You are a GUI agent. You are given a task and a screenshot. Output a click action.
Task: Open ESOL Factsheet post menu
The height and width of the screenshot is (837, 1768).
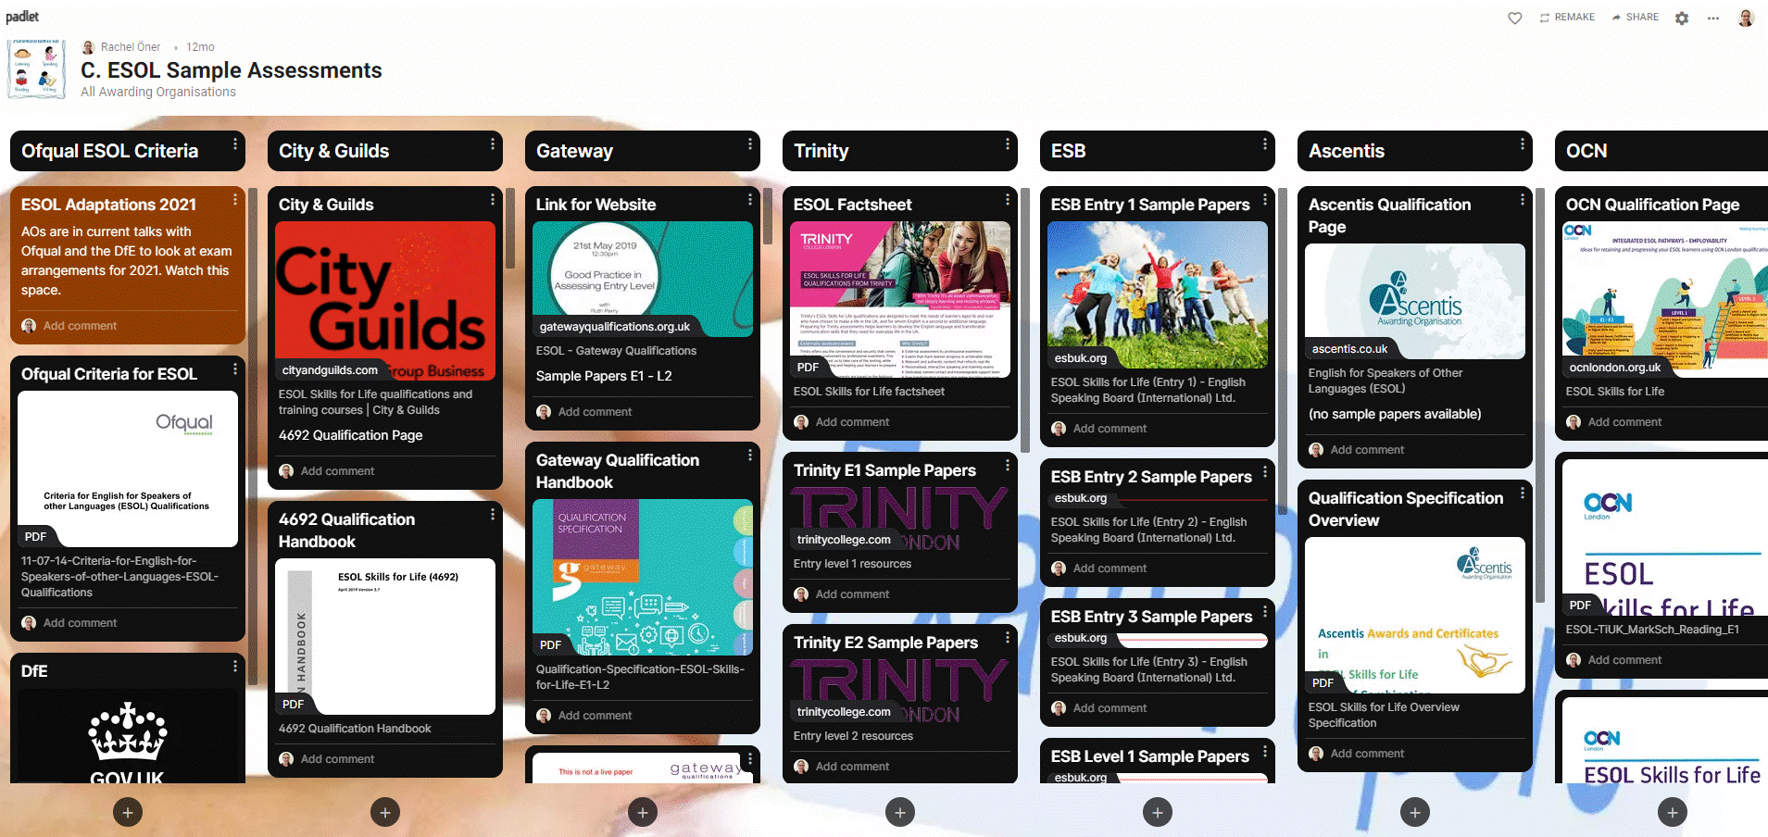[1008, 199]
